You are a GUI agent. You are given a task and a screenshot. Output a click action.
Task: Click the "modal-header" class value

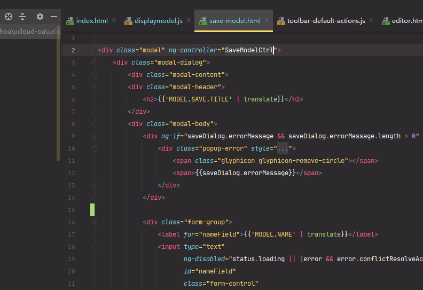tap(195, 87)
